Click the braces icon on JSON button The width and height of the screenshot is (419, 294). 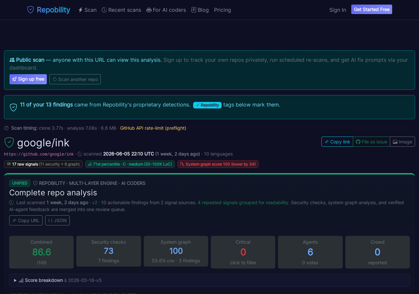50,220
